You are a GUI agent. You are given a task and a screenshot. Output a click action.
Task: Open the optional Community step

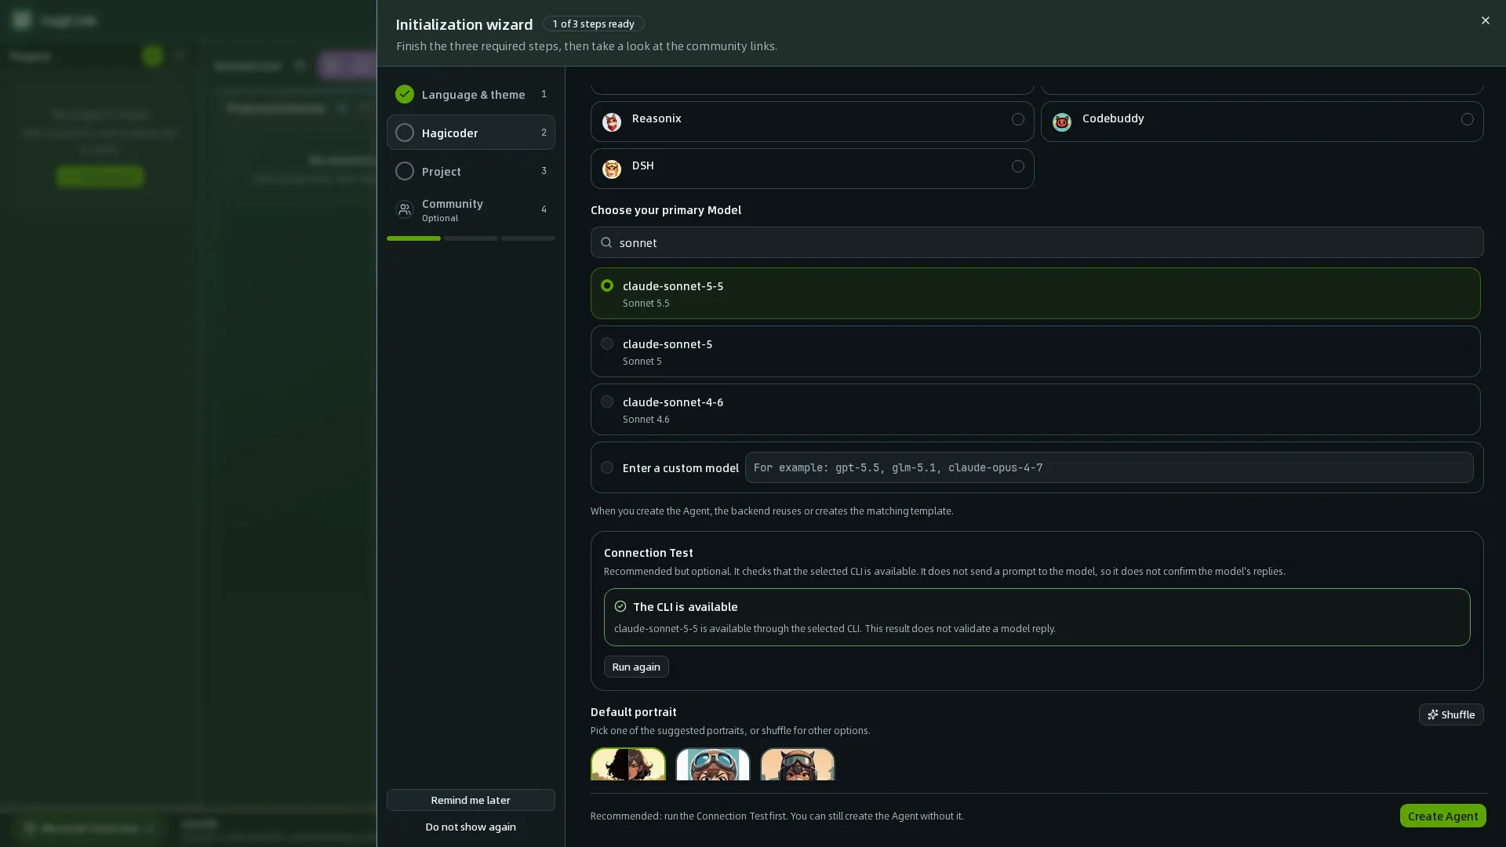[x=471, y=209]
